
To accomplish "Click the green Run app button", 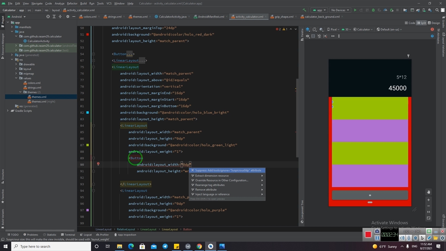I will point(355,10).
